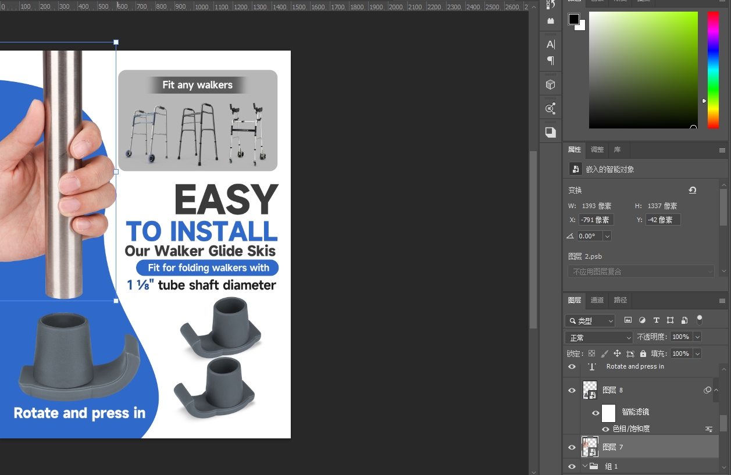This screenshot has height=475, width=731.
Task: Toggle visibility of 图层 7
Action: [x=572, y=447]
